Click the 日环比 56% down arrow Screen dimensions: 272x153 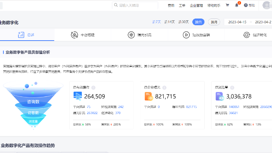[83, 125]
